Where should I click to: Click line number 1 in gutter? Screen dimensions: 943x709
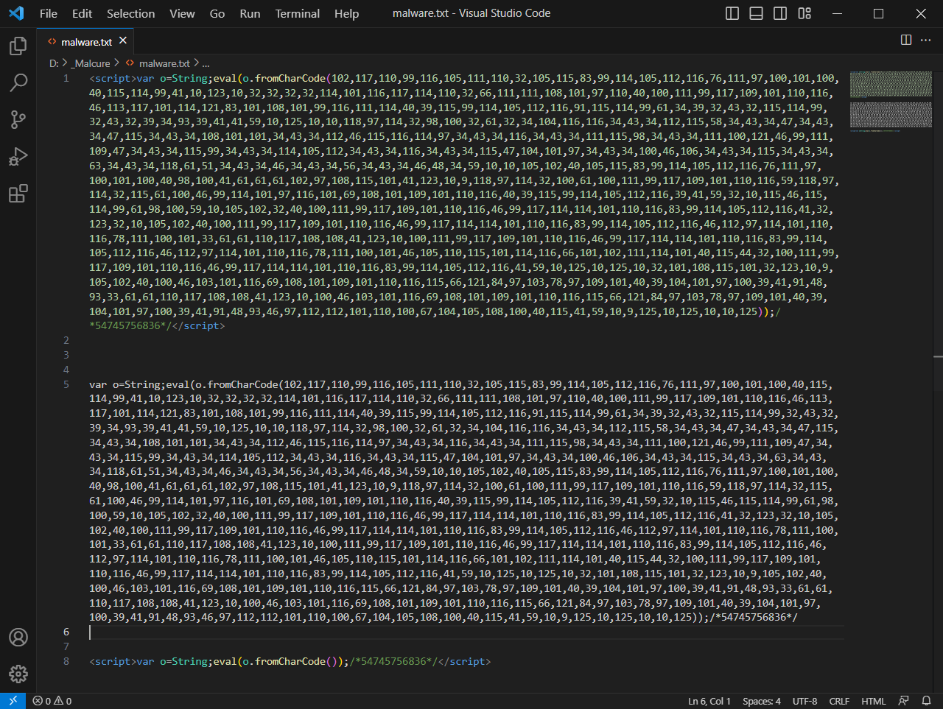66,78
